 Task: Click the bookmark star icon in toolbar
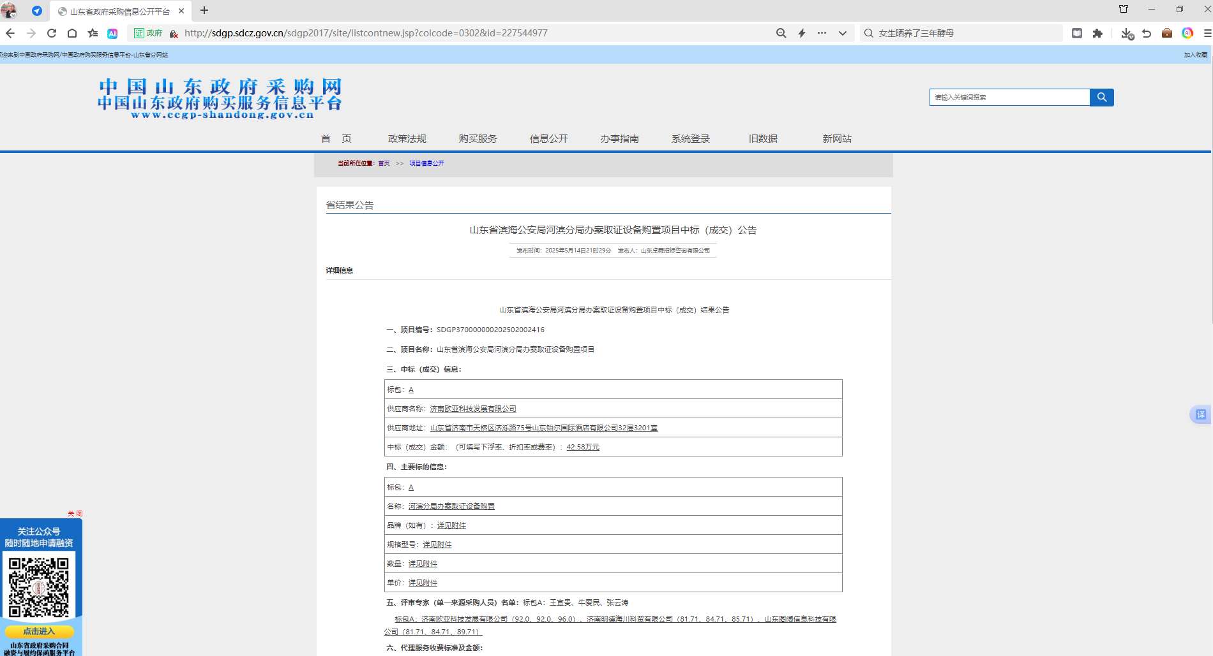click(93, 33)
